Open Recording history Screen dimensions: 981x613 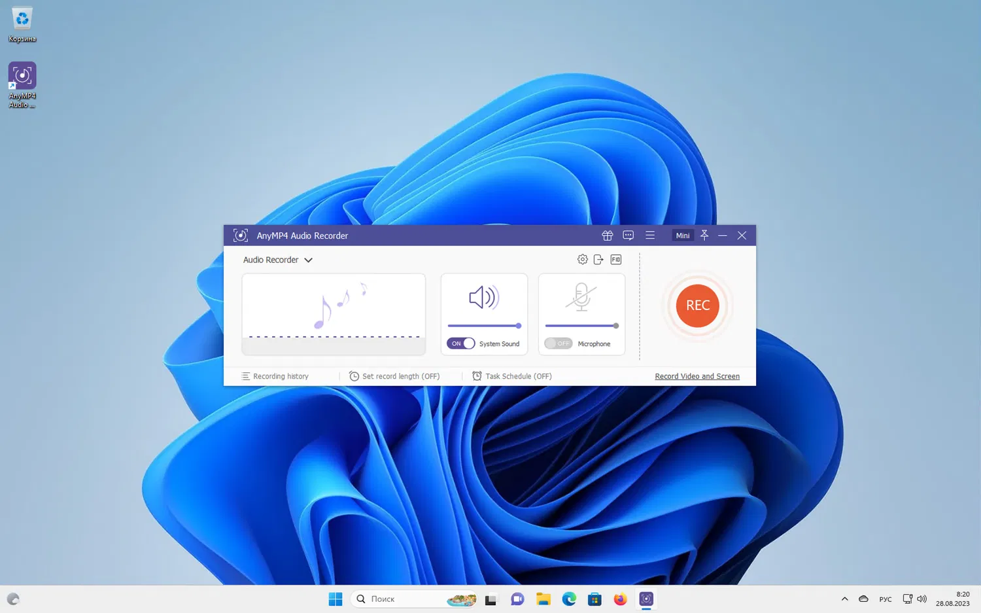275,376
